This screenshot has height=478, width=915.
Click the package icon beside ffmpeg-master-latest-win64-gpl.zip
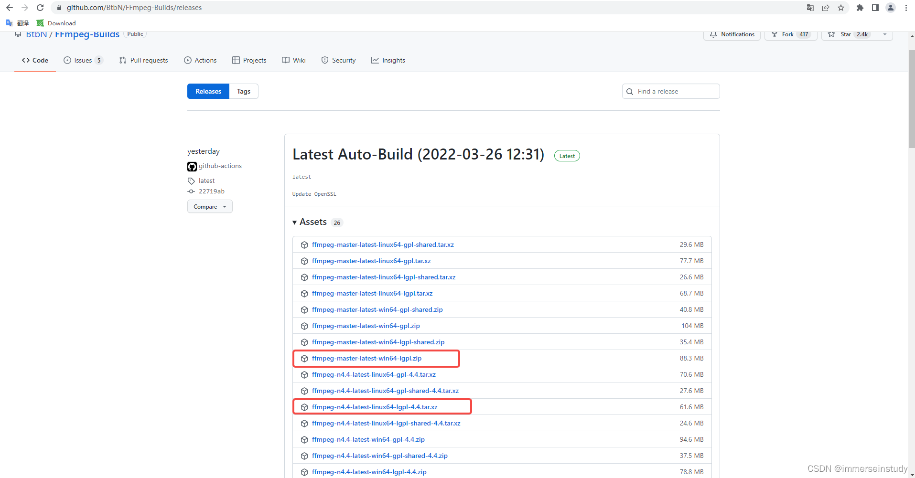tap(304, 326)
